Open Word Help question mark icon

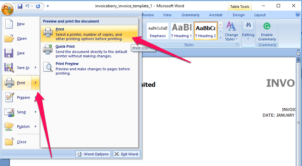click(298, 14)
